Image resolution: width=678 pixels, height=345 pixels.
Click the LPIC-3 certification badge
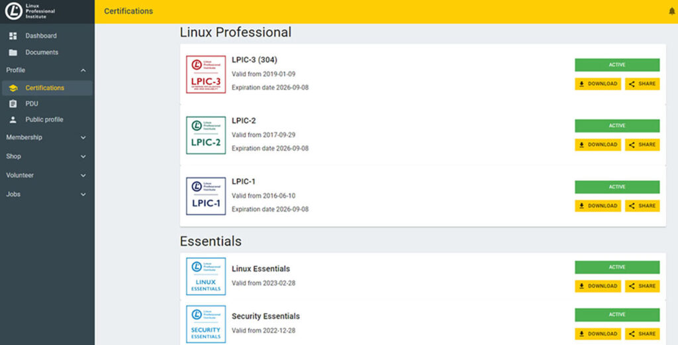pyautogui.click(x=206, y=74)
